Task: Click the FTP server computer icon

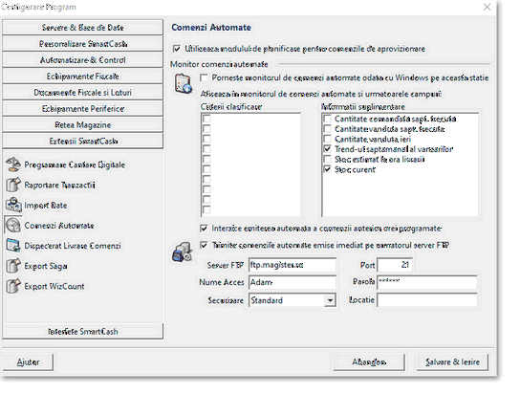Action: pyautogui.click(x=182, y=252)
